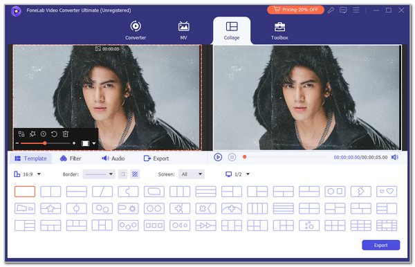Click the rotate/reset icon on video overlay
Image resolution: width=415 pixels, height=267 pixels.
click(x=54, y=134)
